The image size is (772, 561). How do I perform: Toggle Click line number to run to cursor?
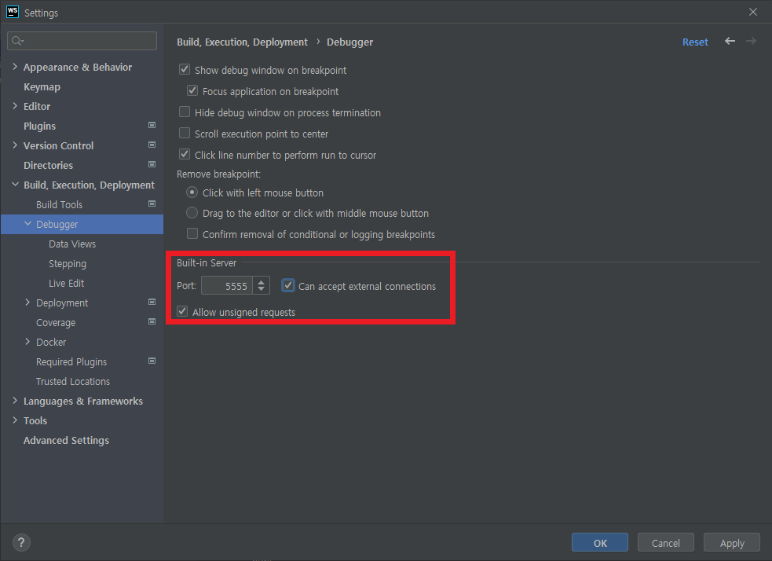click(x=185, y=154)
